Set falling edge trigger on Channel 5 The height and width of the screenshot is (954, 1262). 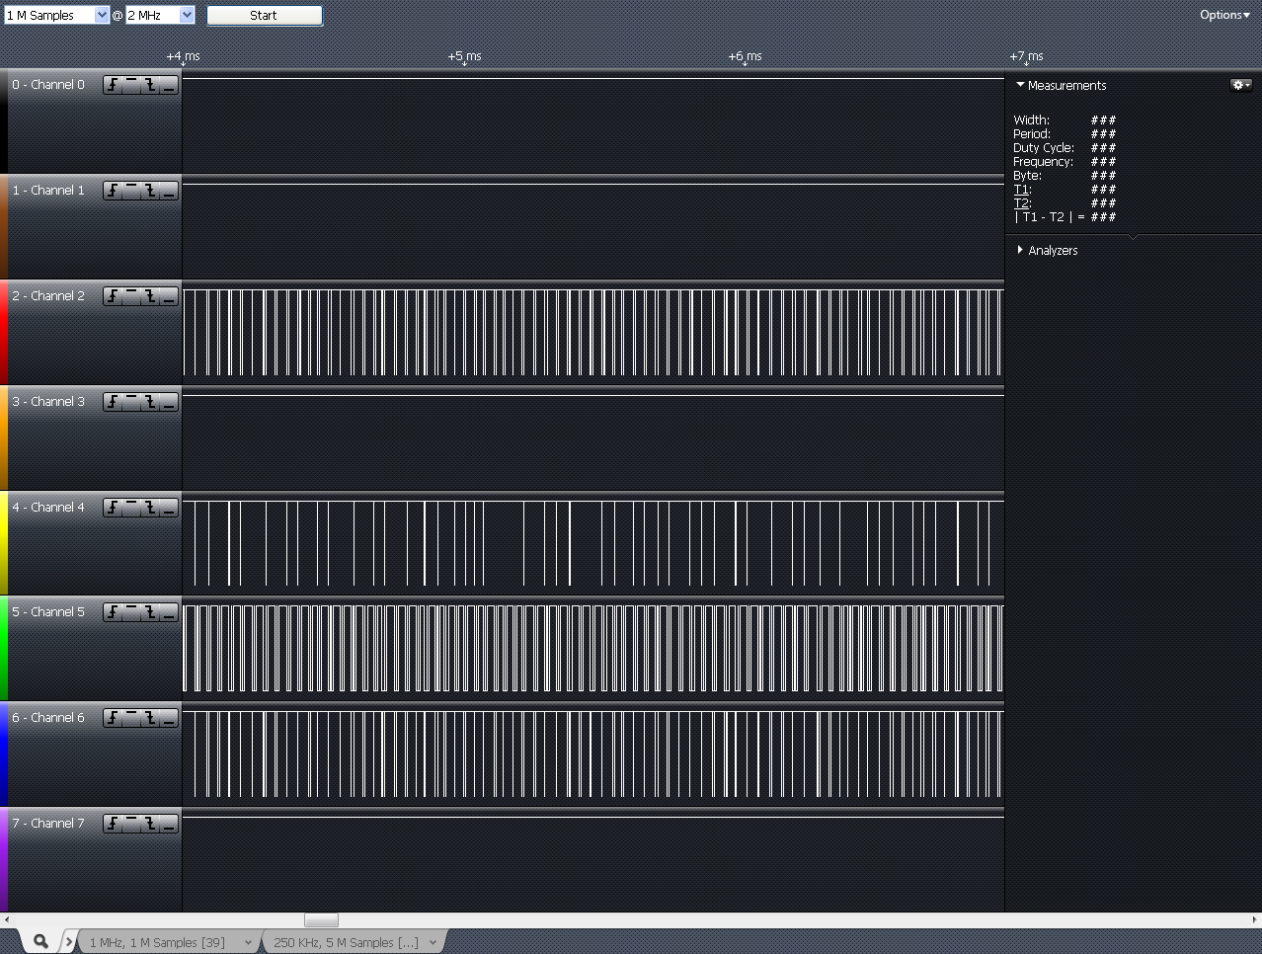[x=150, y=612]
